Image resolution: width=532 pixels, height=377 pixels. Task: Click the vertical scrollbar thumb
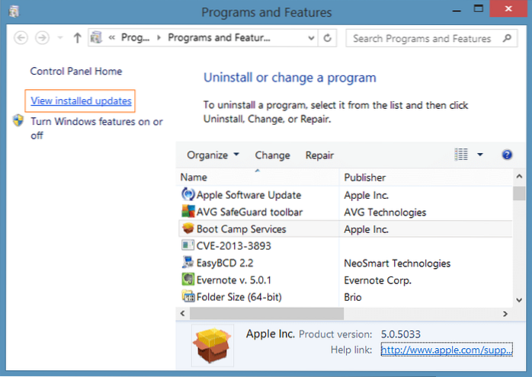519,193
